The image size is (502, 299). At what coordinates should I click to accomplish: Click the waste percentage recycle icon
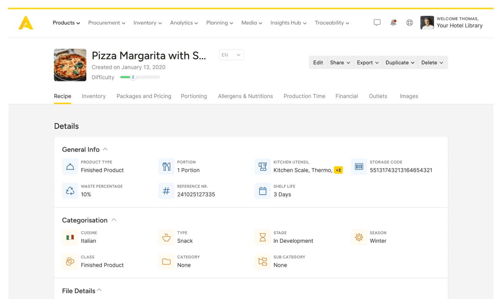tap(70, 191)
